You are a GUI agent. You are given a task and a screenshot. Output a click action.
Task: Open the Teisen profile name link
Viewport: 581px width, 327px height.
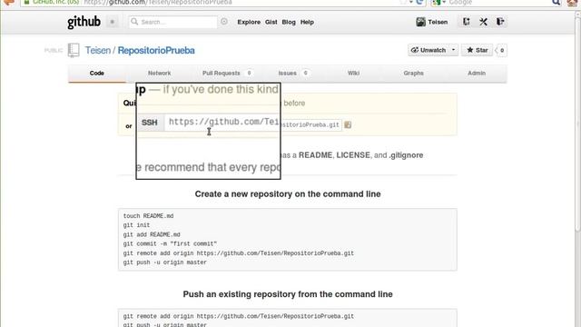[x=438, y=22]
